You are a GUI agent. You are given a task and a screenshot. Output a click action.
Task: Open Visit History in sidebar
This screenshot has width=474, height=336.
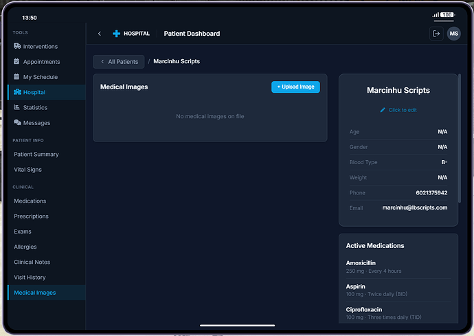click(x=30, y=278)
